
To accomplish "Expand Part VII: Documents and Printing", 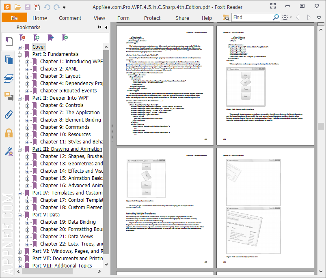I will click(19, 259).
